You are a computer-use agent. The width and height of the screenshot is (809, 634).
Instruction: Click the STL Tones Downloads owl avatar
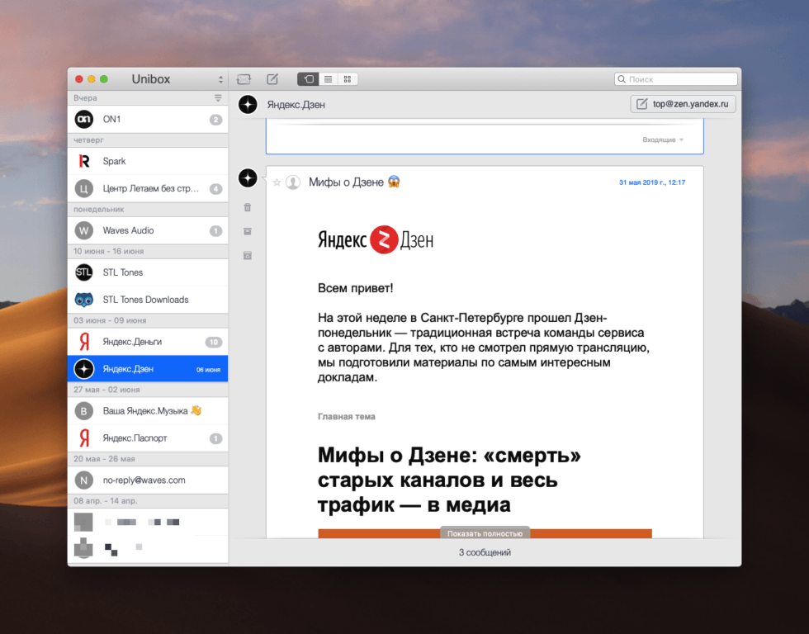(x=84, y=300)
